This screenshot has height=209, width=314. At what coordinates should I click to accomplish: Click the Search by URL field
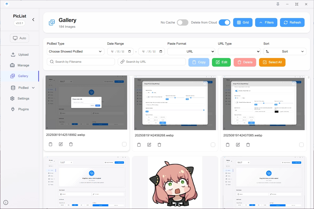coord(152,62)
